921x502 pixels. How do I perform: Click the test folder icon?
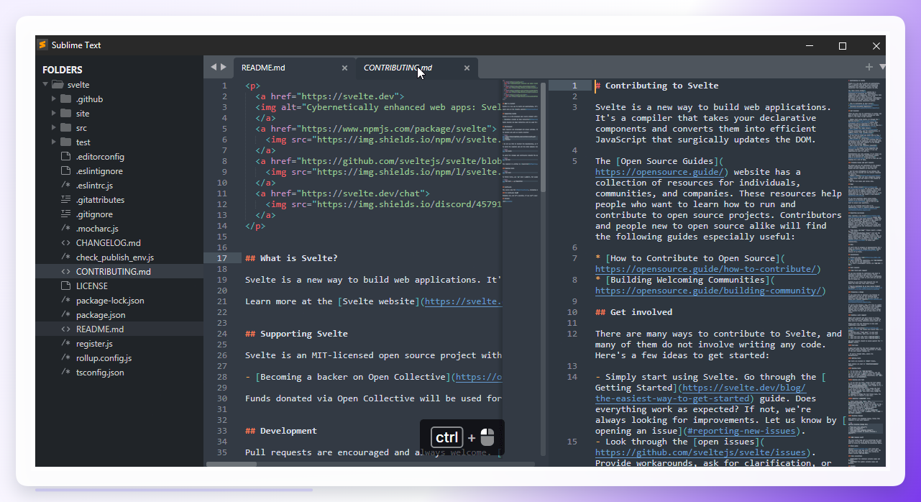pos(65,142)
